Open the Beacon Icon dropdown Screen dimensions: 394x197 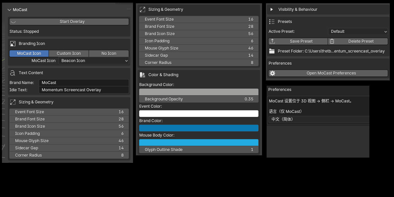94,61
